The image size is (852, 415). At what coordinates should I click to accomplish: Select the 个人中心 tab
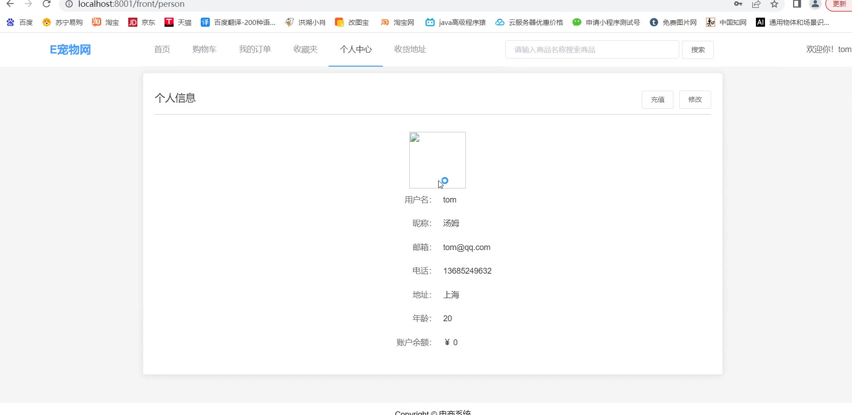(x=356, y=49)
